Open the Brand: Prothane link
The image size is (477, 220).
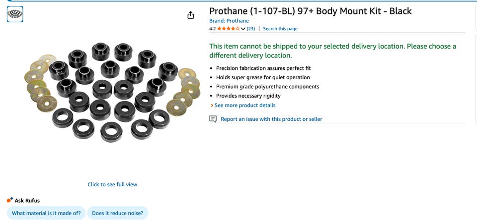[x=229, y=21]
